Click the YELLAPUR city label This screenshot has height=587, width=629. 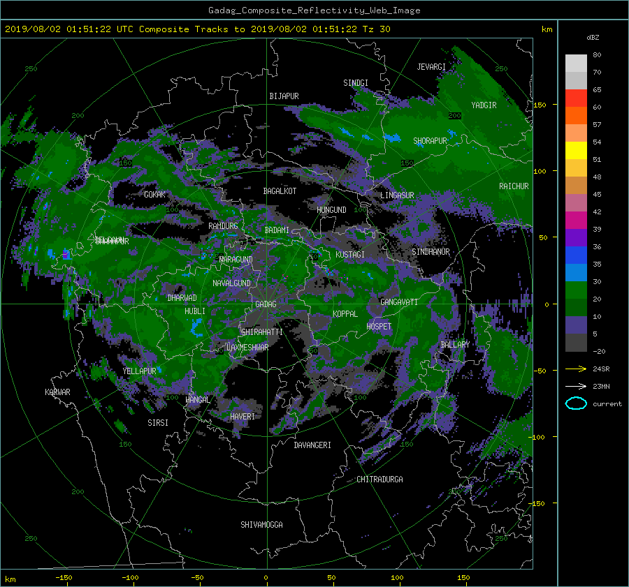(139, 371)
